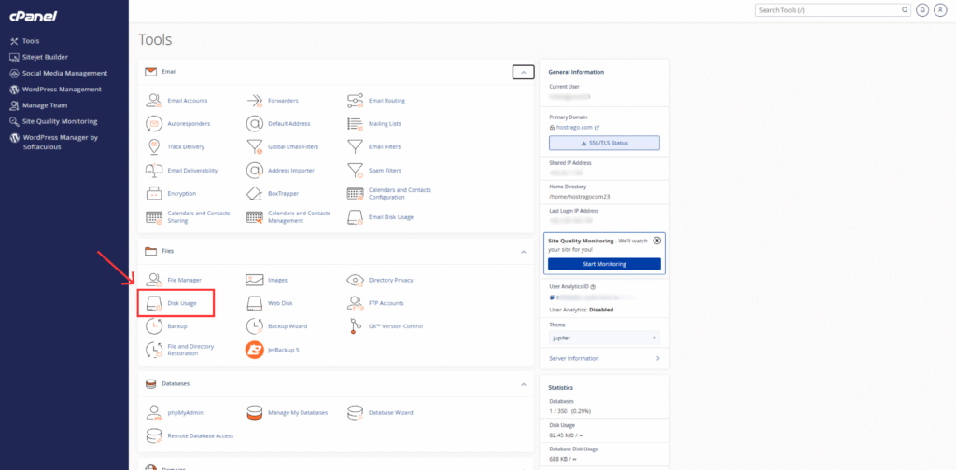Collapse the Email section
The height and width of the screenshot is (470, 956).
(x=523, y=72)
